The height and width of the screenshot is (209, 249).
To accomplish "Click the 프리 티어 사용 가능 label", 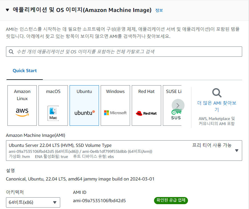I will click(x=212, y=145).
